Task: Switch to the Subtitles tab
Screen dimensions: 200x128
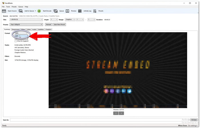Action: click(x=41, y=30)
